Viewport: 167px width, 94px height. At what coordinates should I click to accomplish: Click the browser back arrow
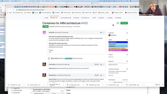8,10
